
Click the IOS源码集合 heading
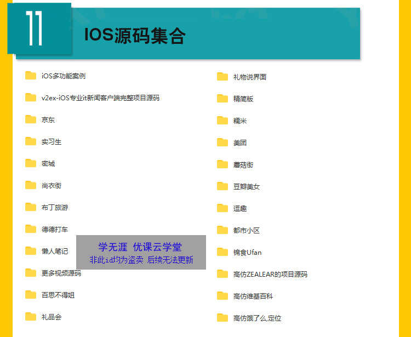[135, 35]
